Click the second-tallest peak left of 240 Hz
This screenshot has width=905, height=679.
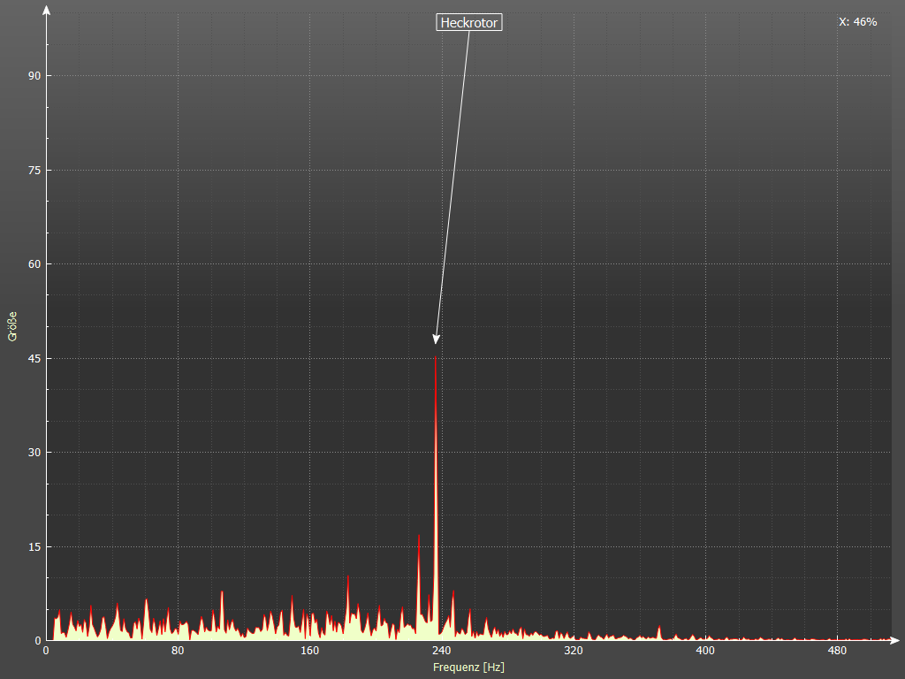419,536
